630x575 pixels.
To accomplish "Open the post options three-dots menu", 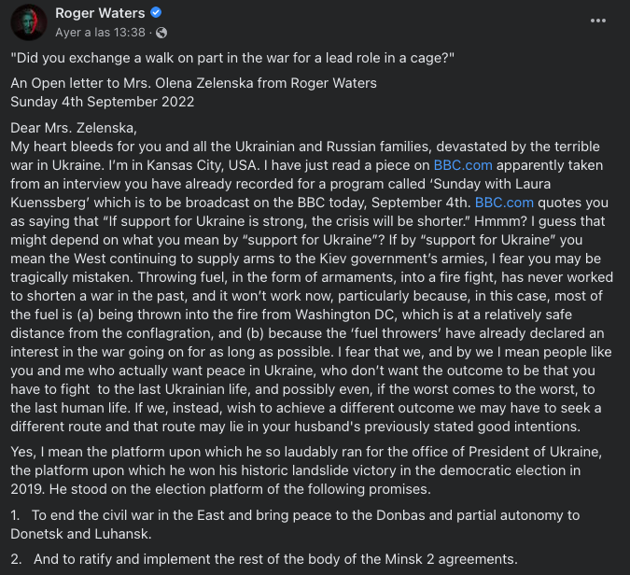I will coord(599,21).
